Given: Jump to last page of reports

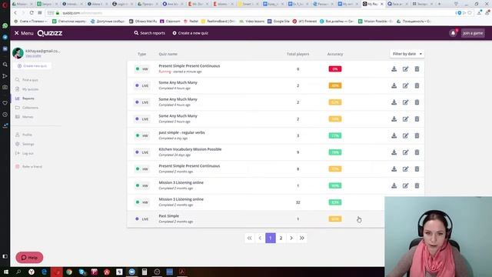Looking at the screenshot, I should [x=302, y=238].
